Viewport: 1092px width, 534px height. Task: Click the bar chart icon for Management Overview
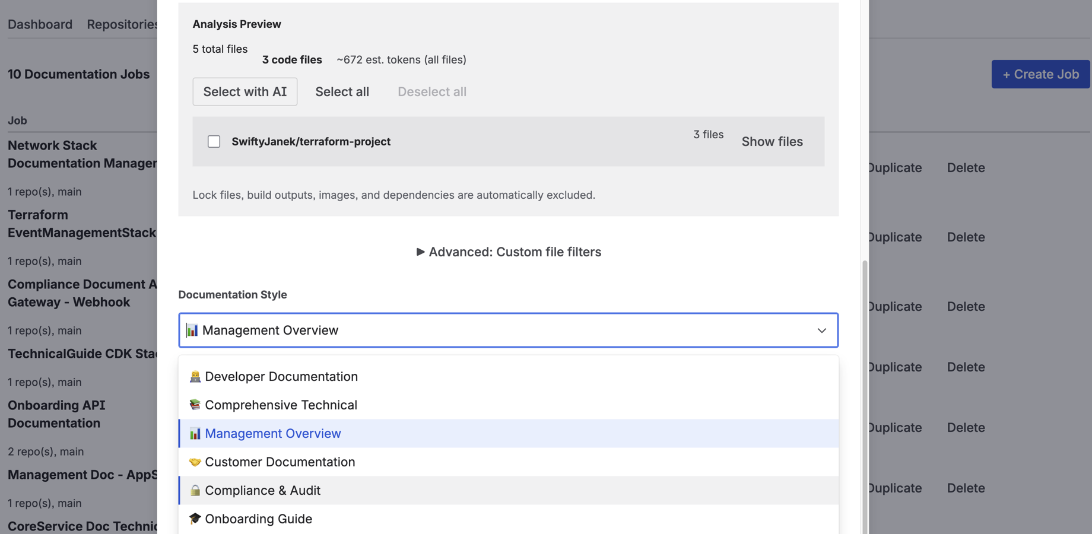coord(195,433)
